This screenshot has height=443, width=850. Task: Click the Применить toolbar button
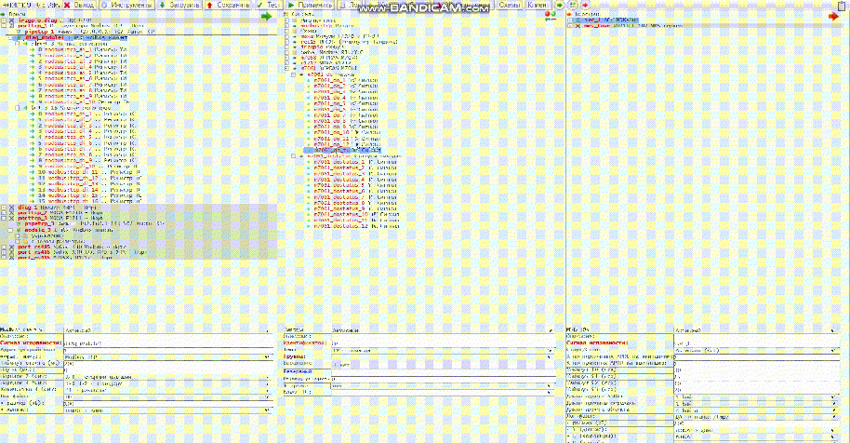pyautogui.click(x=310, y=5)
